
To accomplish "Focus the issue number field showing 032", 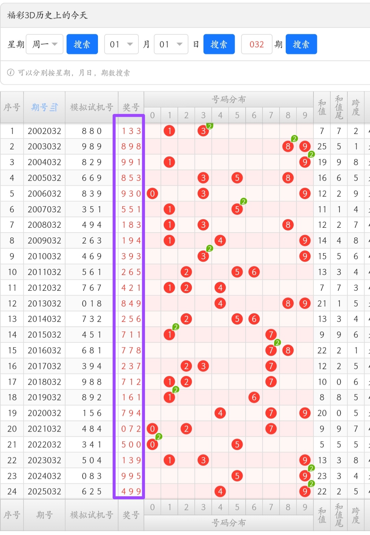I will (257, 44).
